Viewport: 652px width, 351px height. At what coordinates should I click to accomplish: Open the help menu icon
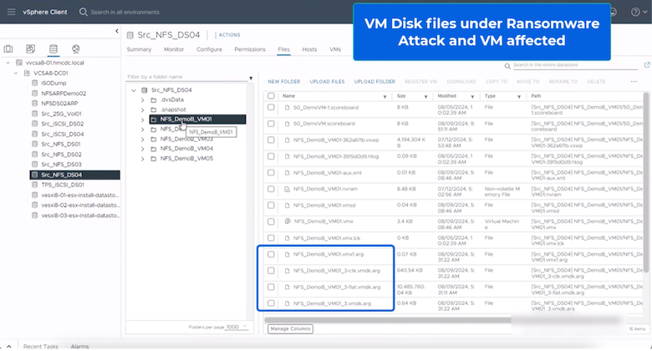point(635,12)
